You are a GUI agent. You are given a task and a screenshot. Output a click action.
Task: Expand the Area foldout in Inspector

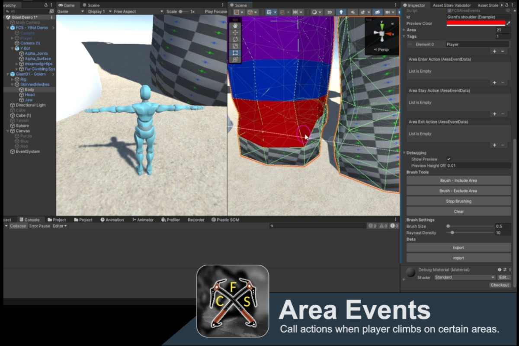[x=404, y=30]
